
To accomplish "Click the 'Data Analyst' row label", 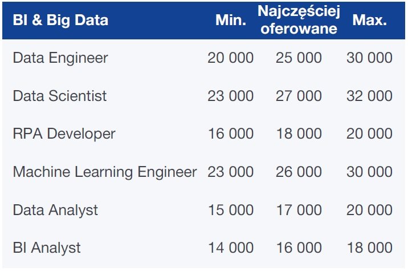I will pyautogui.click(x=55, y=209).
